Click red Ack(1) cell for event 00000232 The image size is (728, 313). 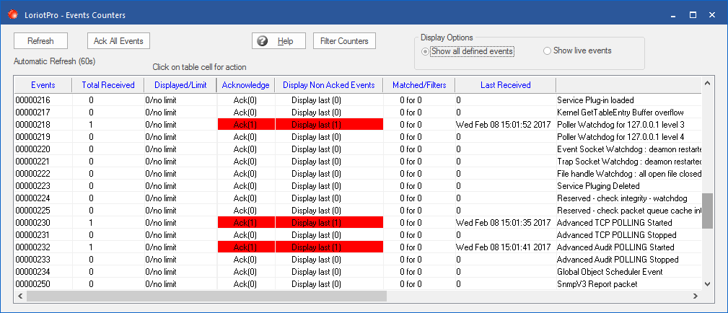[245, 247]
